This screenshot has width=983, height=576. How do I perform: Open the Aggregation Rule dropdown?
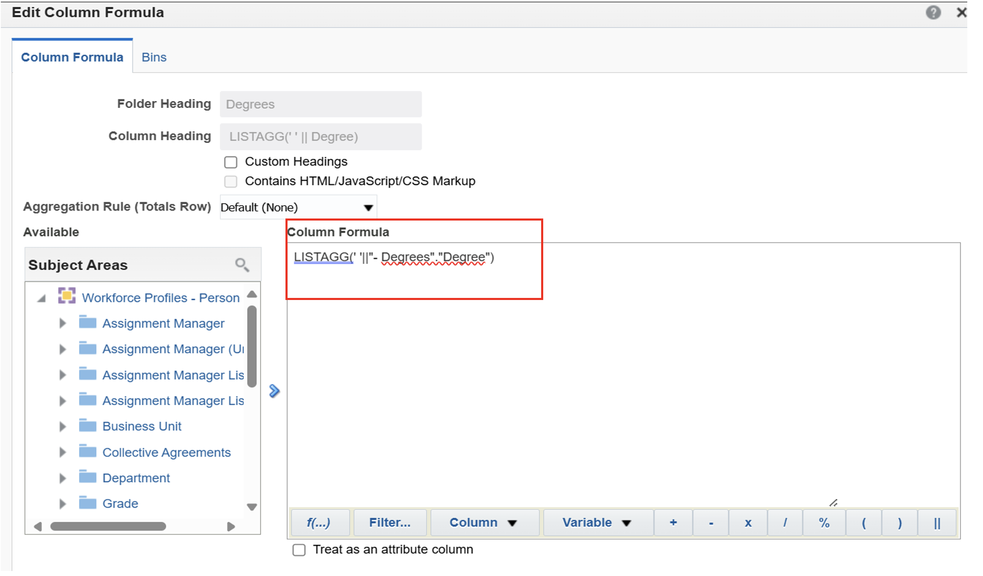pyautogui.click(x=298, y=207)
